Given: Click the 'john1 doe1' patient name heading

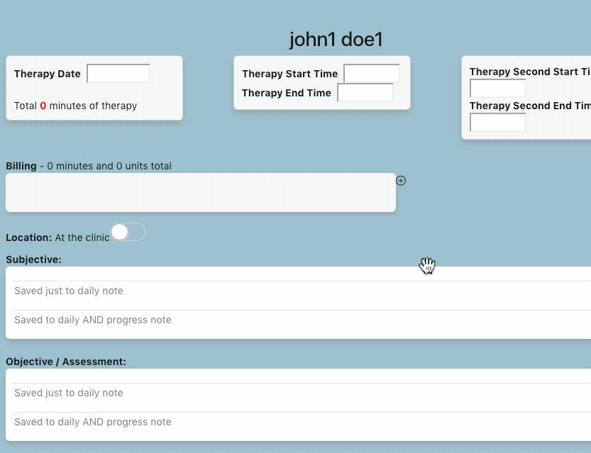Looking at the screenshot, I should point(336,40).
